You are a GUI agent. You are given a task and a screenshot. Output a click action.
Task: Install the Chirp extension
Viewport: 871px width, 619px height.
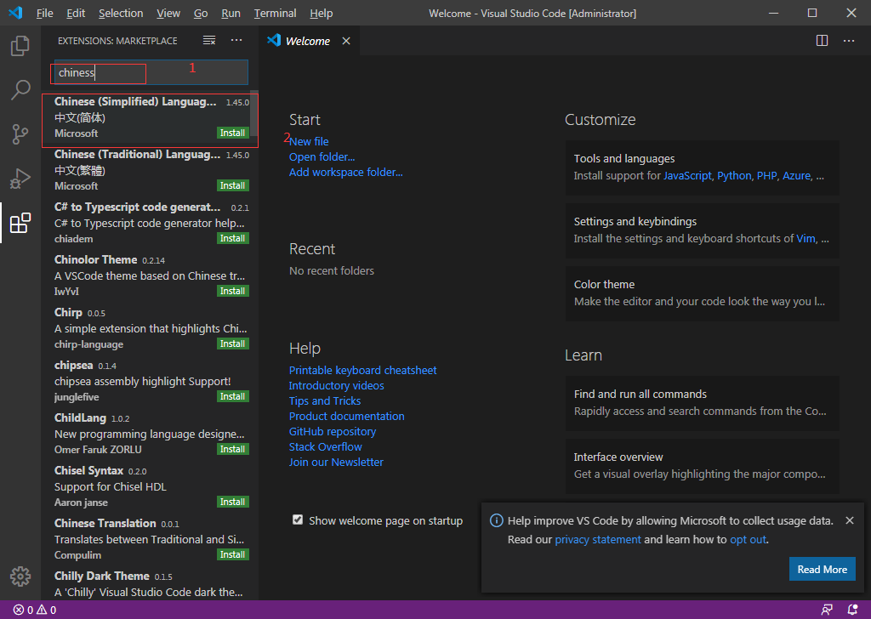(232, 344)
